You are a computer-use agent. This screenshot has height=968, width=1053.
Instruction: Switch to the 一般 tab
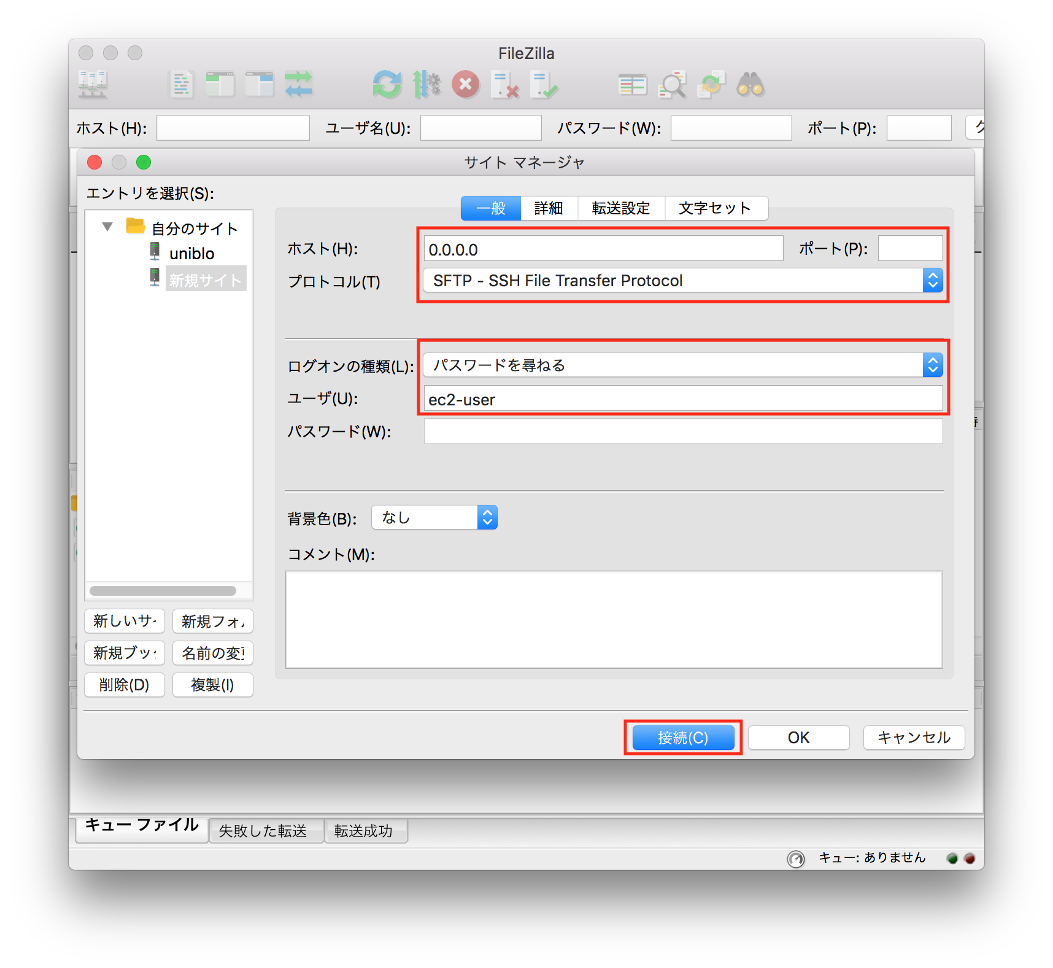tap(491, 208)
